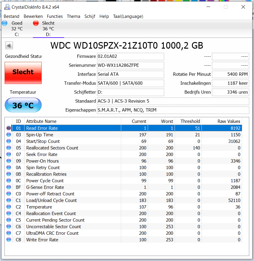Click the Transfer-Modus field SATA/600
The width and height of the screenshot is (254, 261).
[130, 83]
